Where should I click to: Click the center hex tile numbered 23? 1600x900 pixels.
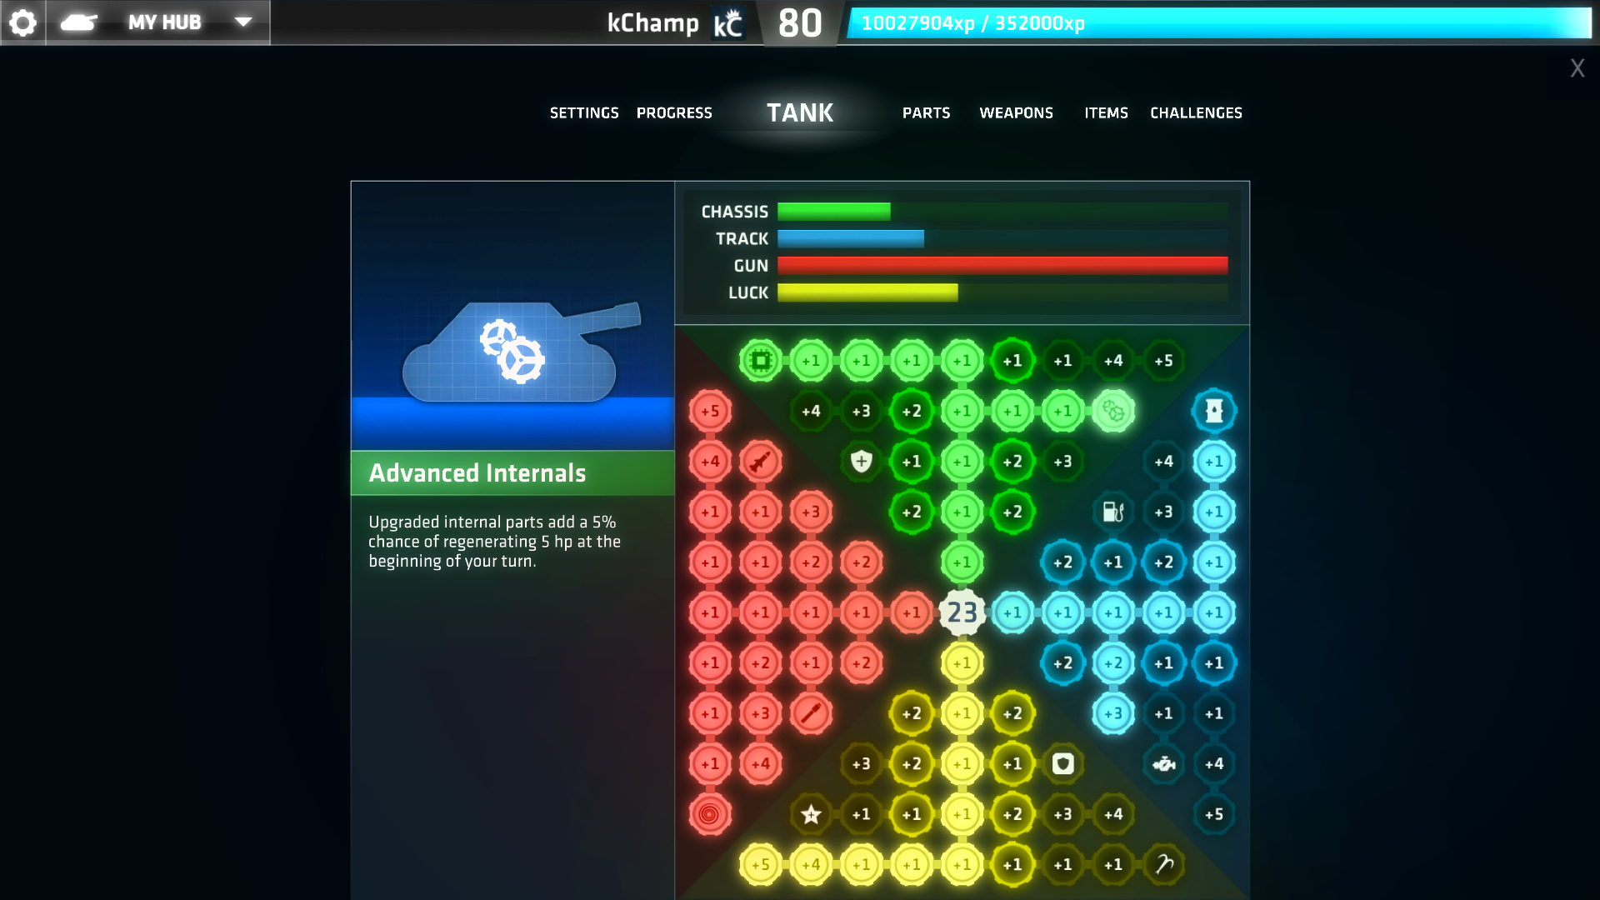click(x=961, y=612)
